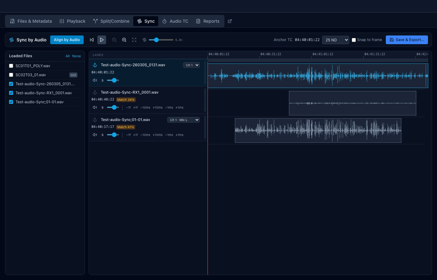Open the Ch 1 · Mix L dropdown
Screen dimensions: 437x280
click(184, 120)
